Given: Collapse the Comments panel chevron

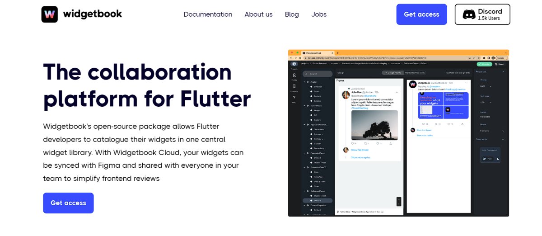Looking at the screenshot, I should pos(504,139).
